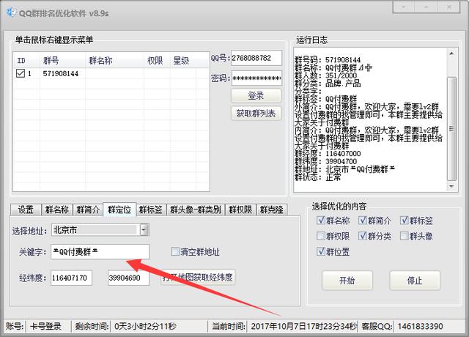Viewport: 469px width, 337px height.
Task: Switch to the 群标签 tab
Action: tap(150, 210)
